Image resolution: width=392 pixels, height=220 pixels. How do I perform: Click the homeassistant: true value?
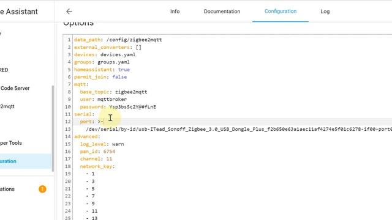point(124,70)
